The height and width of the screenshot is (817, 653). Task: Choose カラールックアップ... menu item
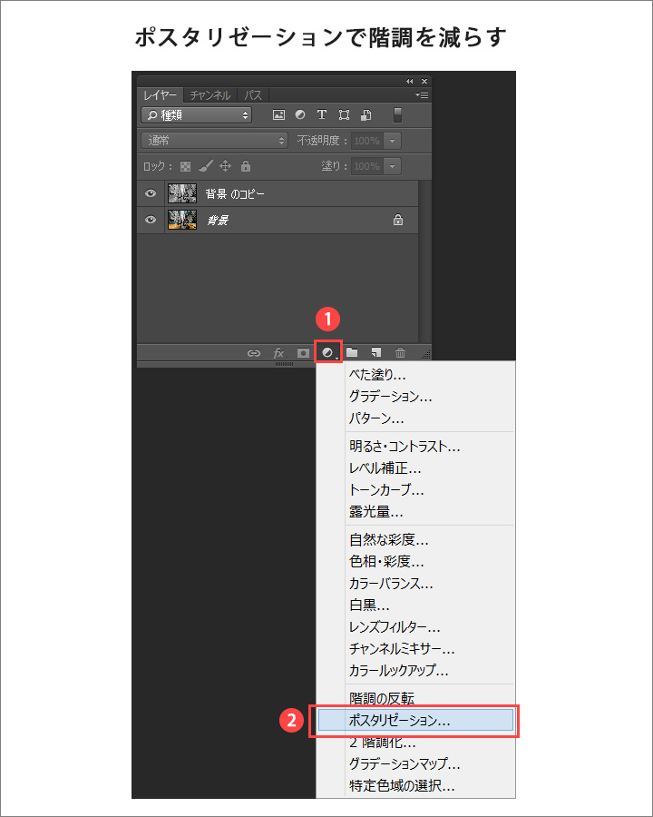[x=415, y=671]
